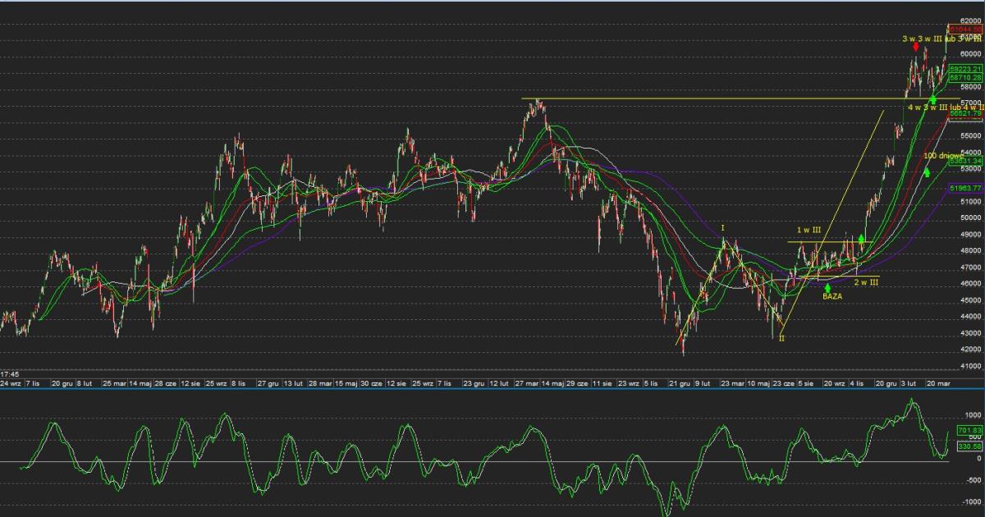The width and height of the screenshot is (985, 517).
Task: Click the 17:45 time label
Action: pos(11,373)
